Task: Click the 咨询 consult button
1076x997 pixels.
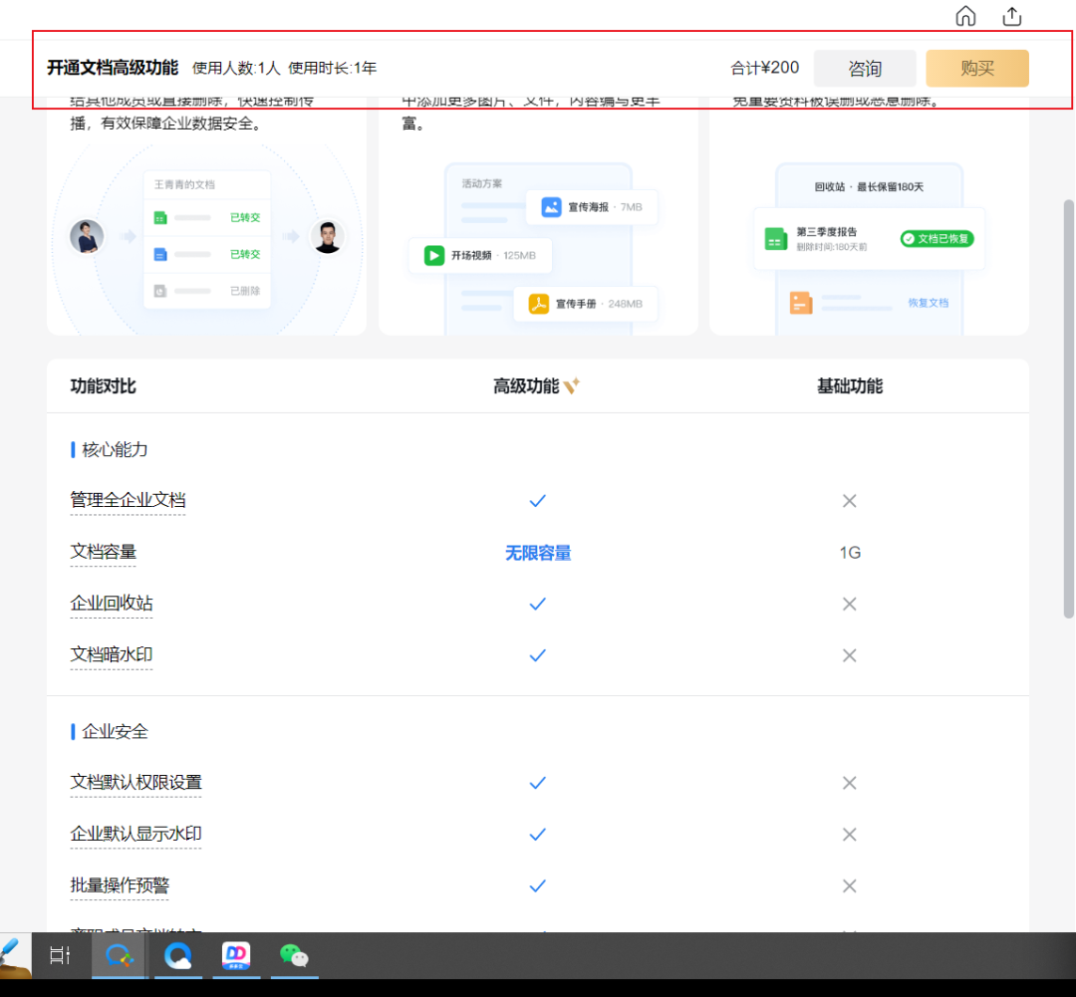Action: [x=865, y=68]
